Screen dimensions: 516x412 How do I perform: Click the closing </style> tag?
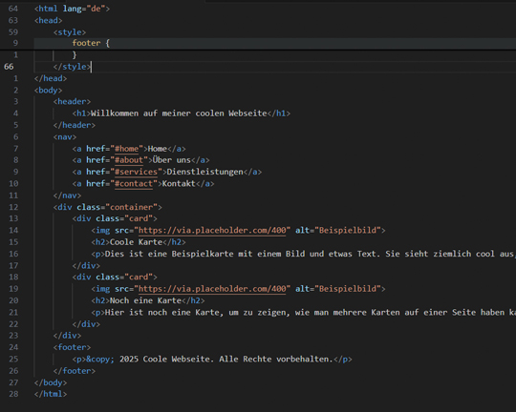point(72,67)
